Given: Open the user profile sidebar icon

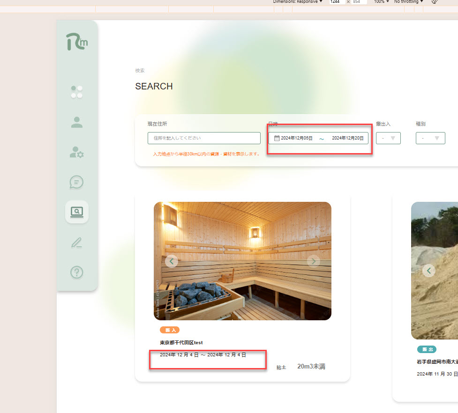Looking at the screenshot, I should click(77, 122).
